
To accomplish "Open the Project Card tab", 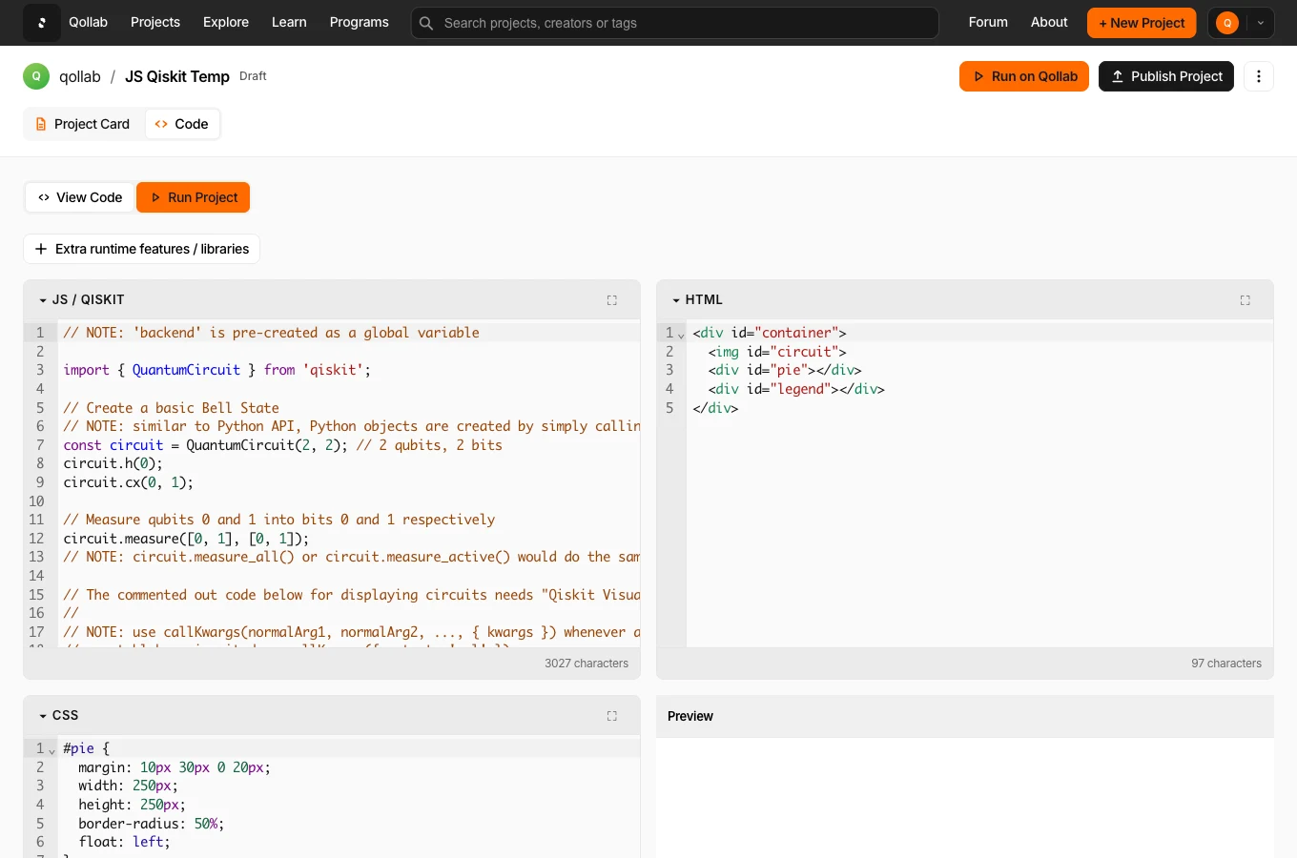I will [x=82, y=124].
